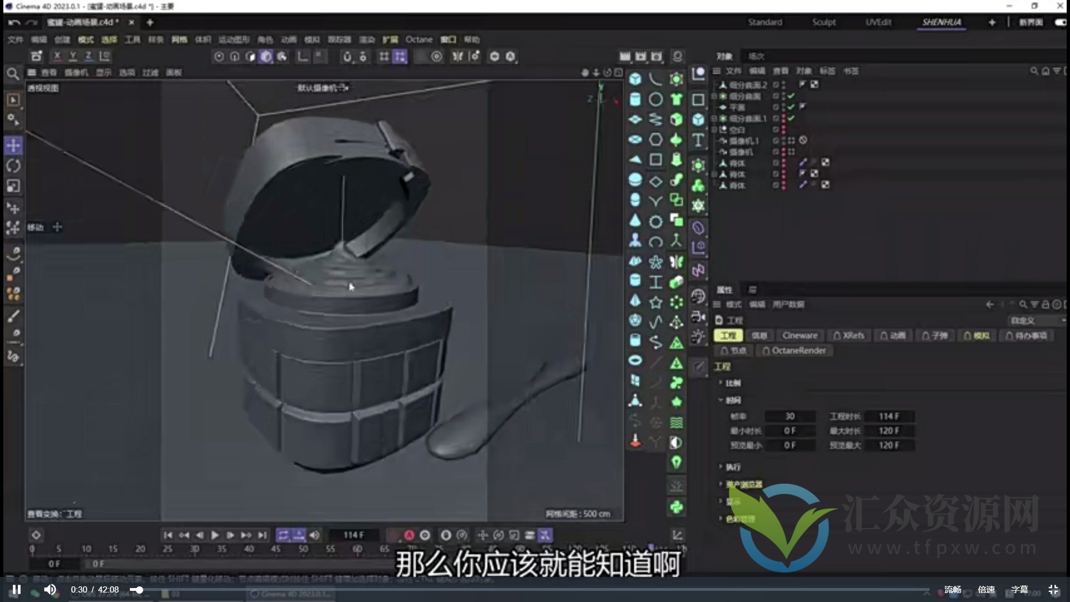Open the Octane menu in the menu bar

pos(419,39)
